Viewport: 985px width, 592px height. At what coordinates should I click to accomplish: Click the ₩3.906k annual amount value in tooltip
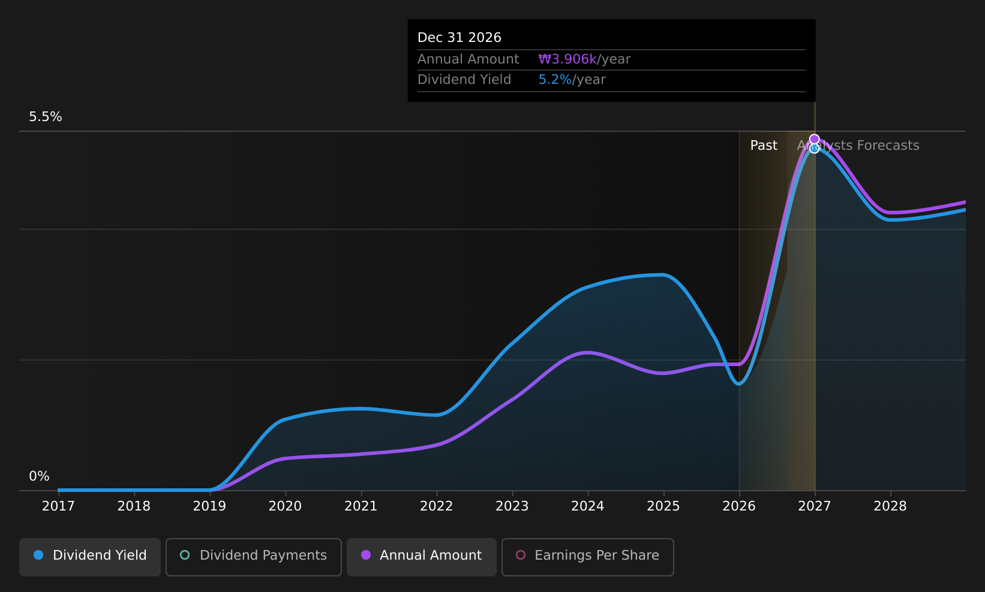tap(567, 59)
